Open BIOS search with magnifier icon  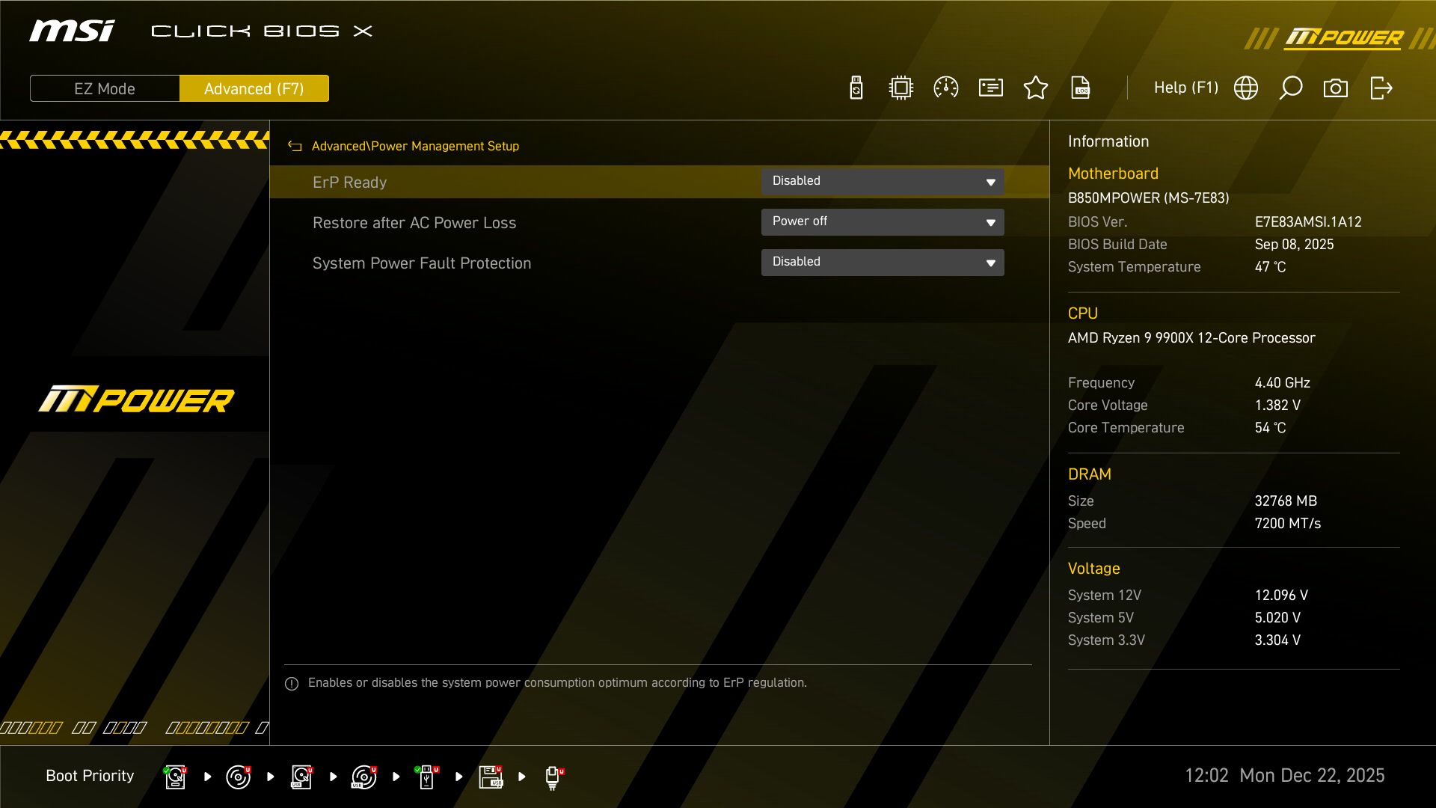(1290, 88)
